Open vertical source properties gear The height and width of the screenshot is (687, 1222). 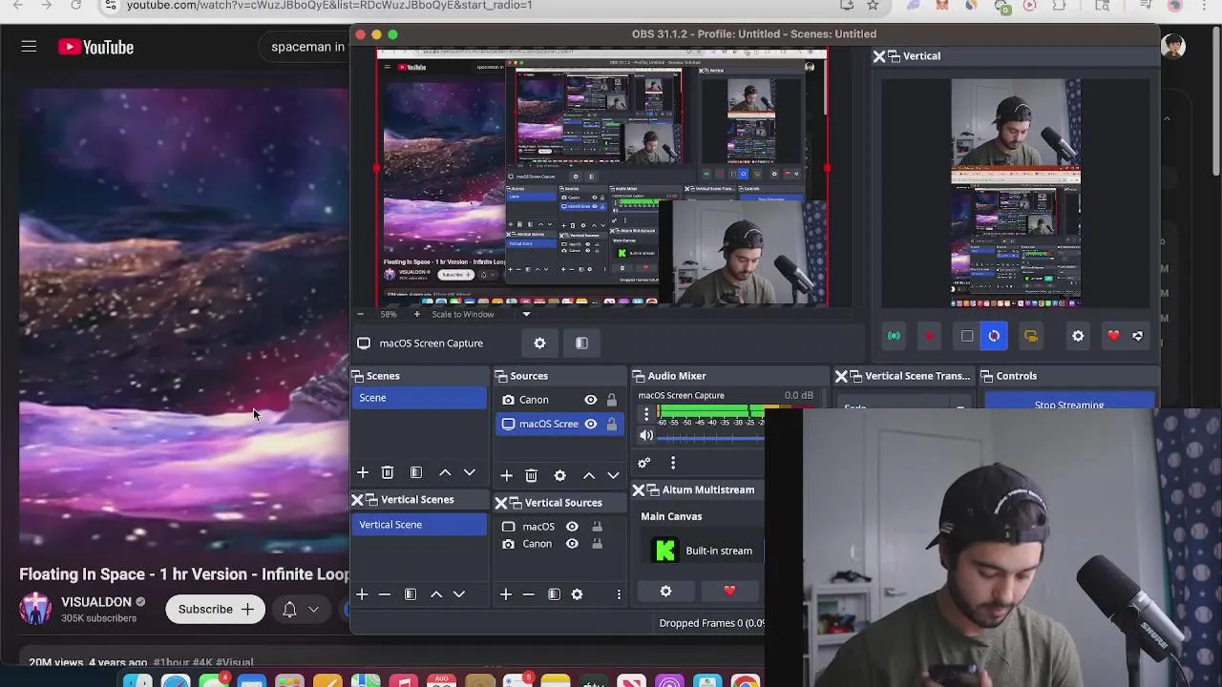(x=577, y=594)
